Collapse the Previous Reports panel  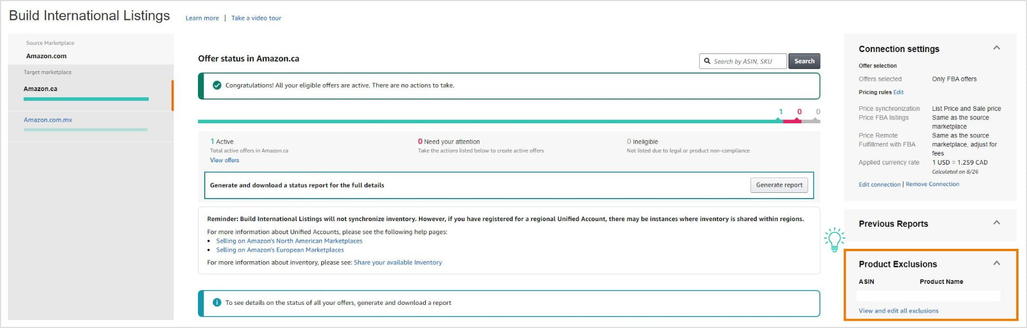pos(996,223)
